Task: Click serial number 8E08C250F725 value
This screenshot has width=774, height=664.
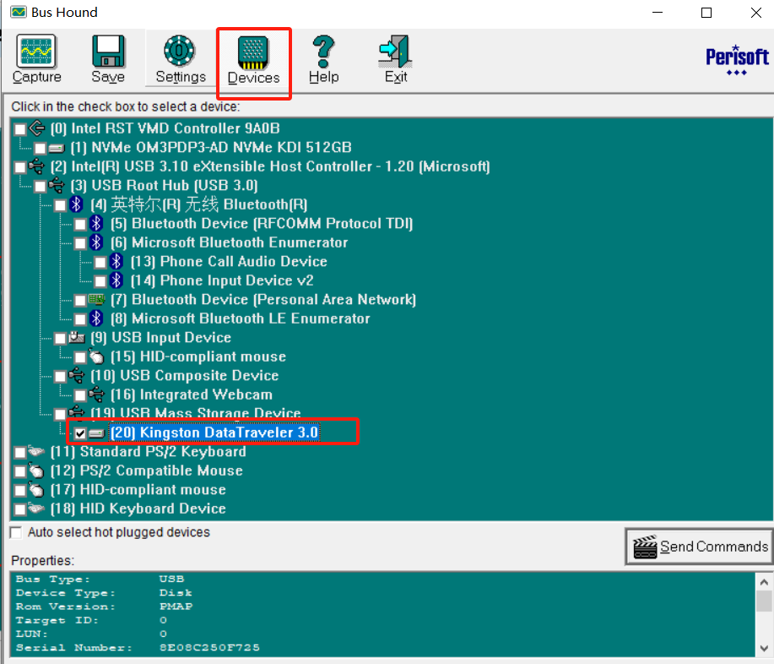Action: [x=209, y=647]
